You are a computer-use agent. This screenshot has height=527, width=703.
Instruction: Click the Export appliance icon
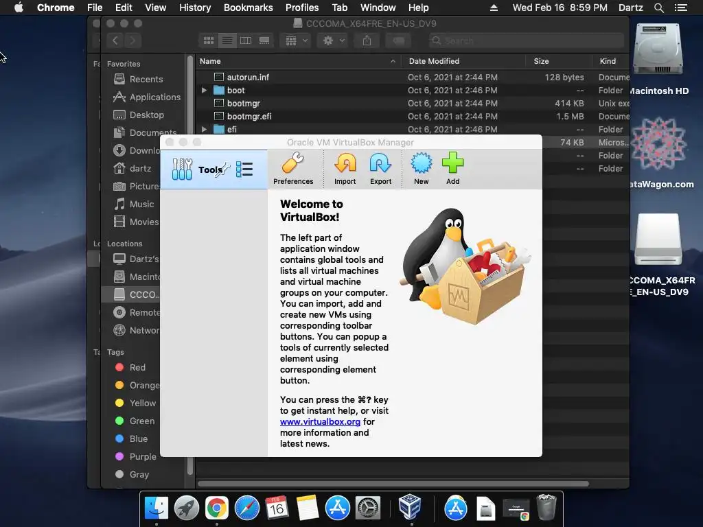tap(380, 169)
